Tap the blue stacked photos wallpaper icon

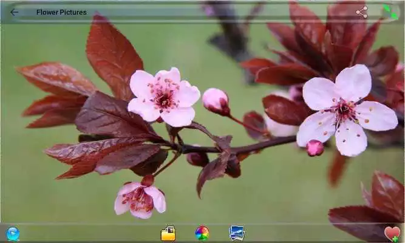tap(237, 233)
